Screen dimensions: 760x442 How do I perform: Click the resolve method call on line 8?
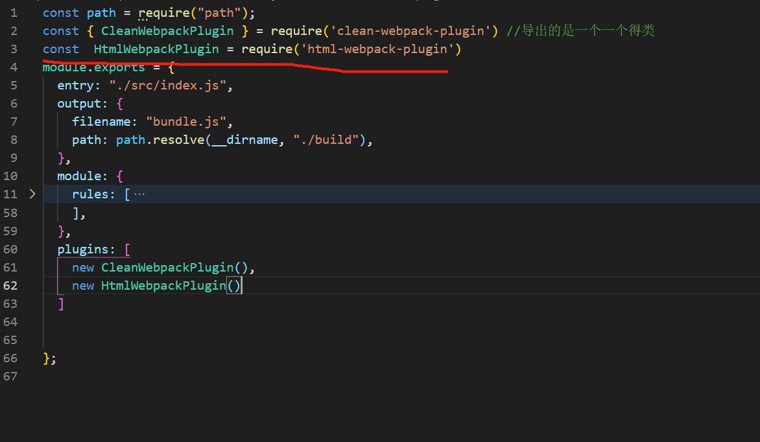(178, 140)
